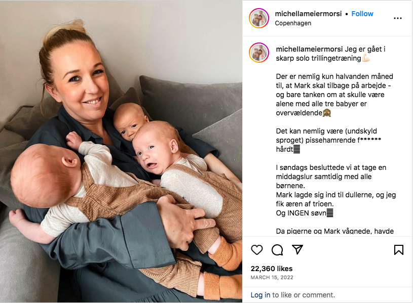Open the March 15, 2022 timestamp
The image size is (413, 303).
[x=272, y=278]
